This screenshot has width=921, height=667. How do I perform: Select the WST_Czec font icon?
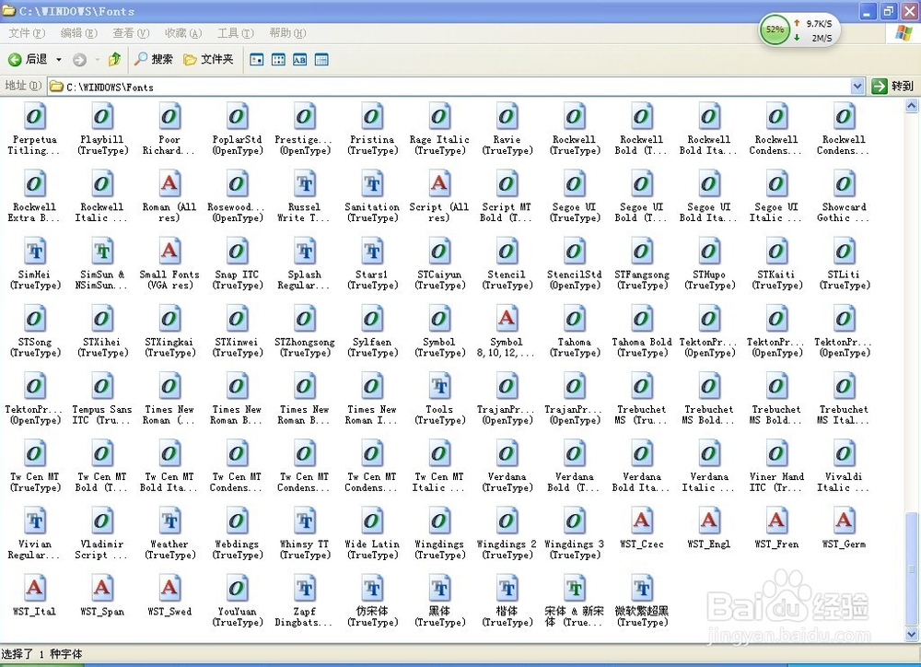point(642,521)
